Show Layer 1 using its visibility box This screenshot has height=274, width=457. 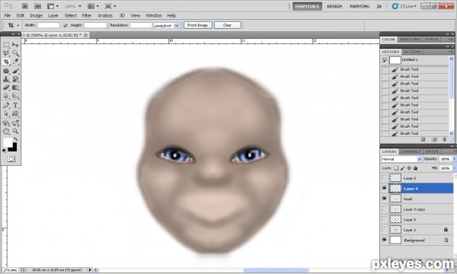tap(385, 230)
